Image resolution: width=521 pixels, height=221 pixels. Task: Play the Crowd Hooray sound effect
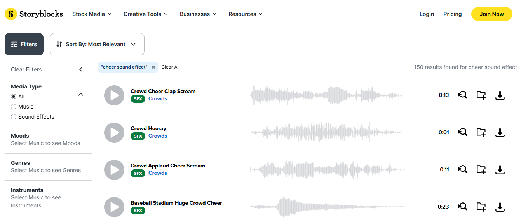coord(114,133)
